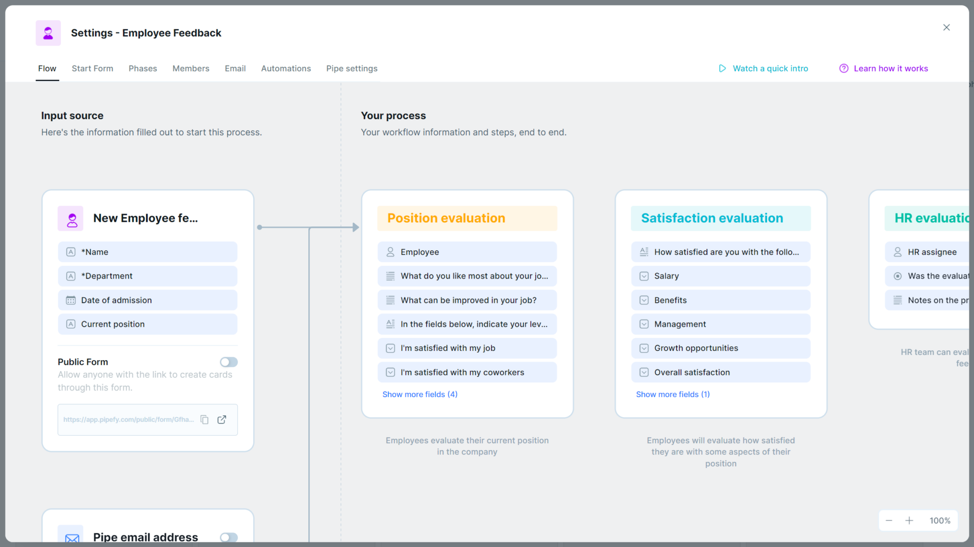
Task: Switch to the Automations tab
Action: 286,68
